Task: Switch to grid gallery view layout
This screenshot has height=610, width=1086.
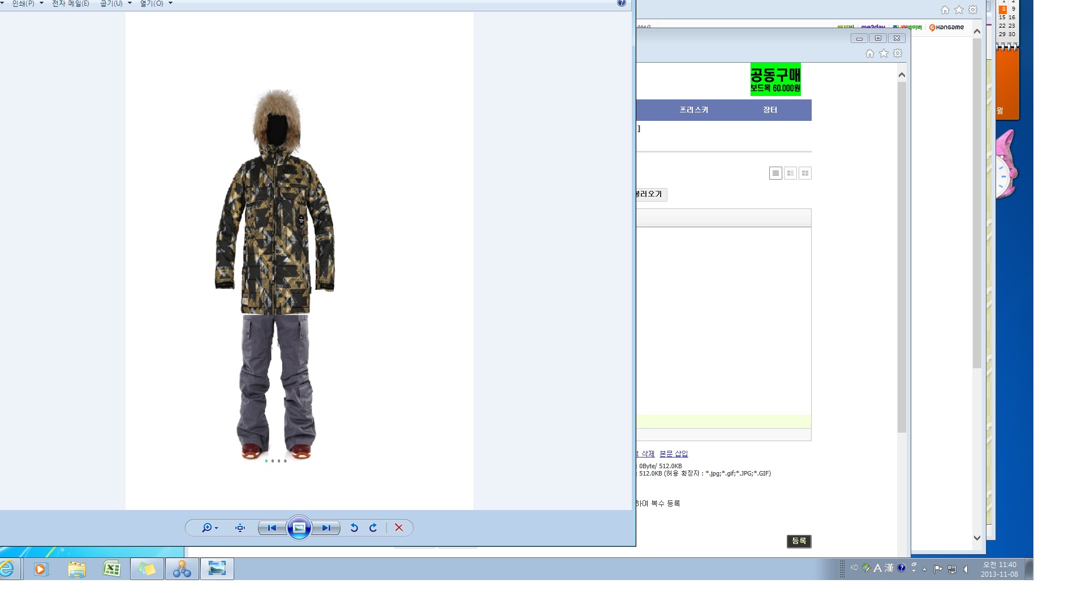Action: [805, 173]
